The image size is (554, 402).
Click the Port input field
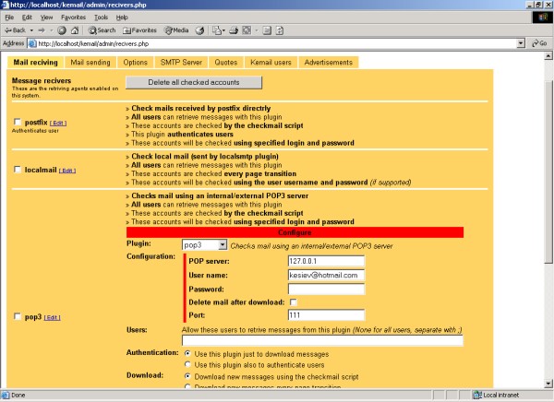tap(326, 314)
